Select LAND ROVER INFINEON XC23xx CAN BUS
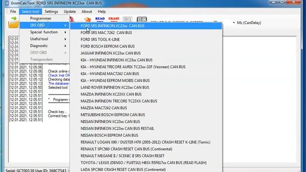Viewport: 306px width, 172px height. pos(146,87)
